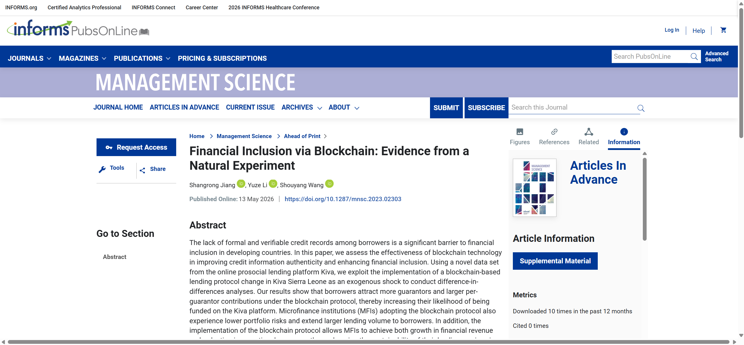Click the PubsOnLine search magnifier icon
This screenshot has height=345, width=744.
click(694, 56)
